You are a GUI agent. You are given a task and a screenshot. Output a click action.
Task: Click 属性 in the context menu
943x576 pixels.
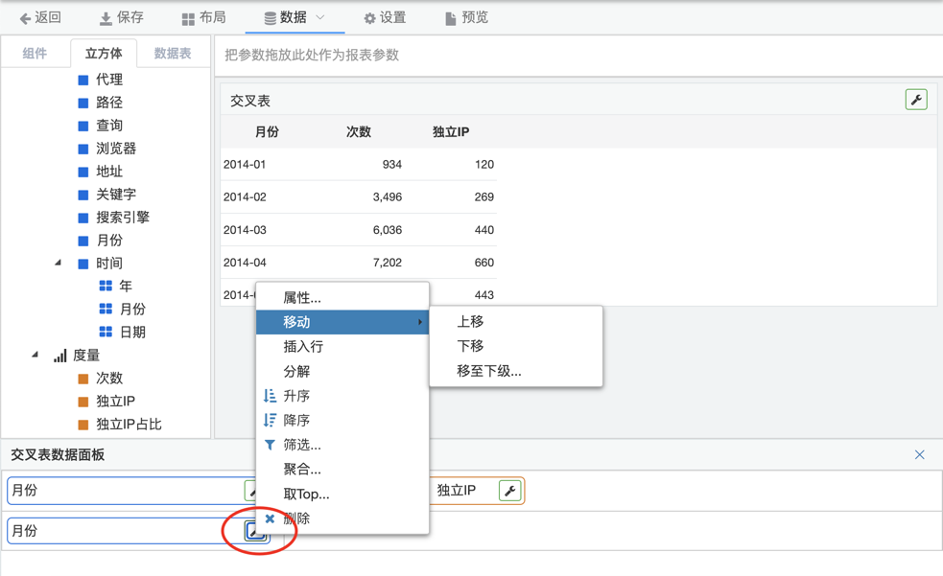(301, 298)
